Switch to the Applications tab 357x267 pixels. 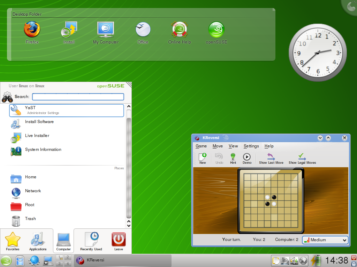[x=38, y=241]
